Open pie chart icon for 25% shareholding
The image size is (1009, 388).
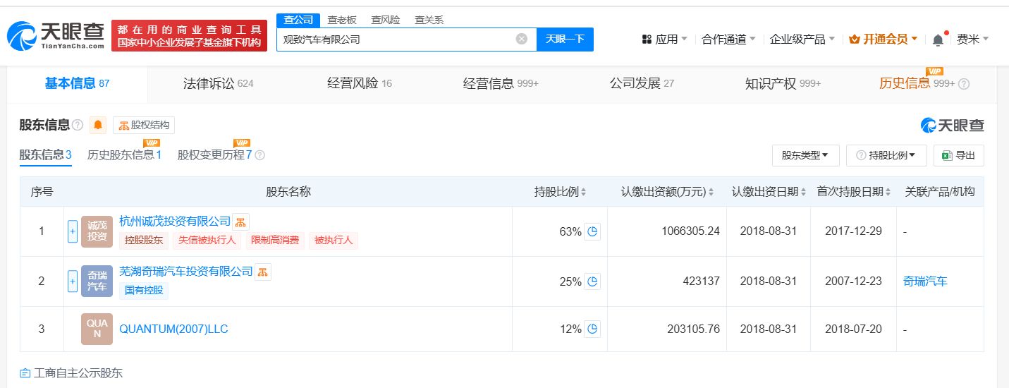[x=592, y=281]
